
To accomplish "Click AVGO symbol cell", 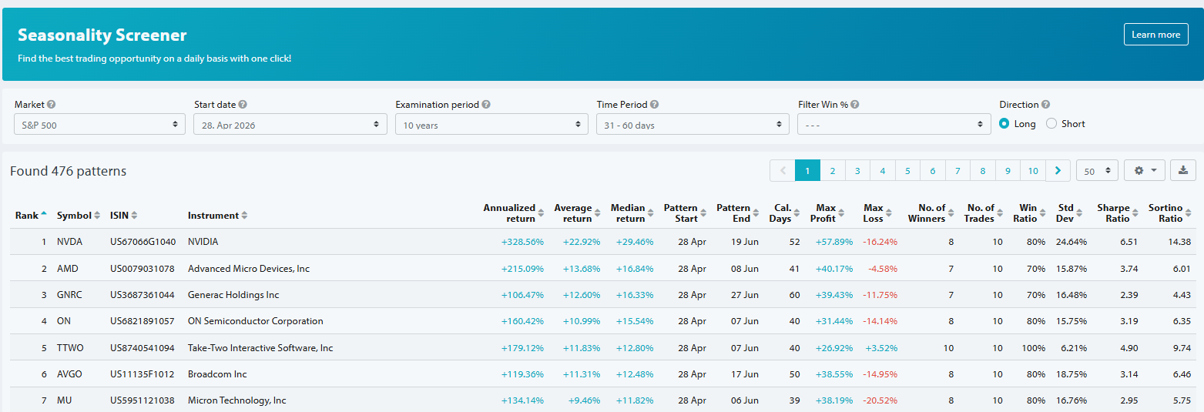I will [69, 374].
